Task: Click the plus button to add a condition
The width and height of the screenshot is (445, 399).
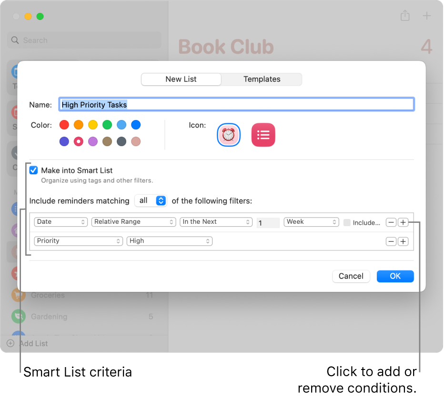Action: [403, 222]
